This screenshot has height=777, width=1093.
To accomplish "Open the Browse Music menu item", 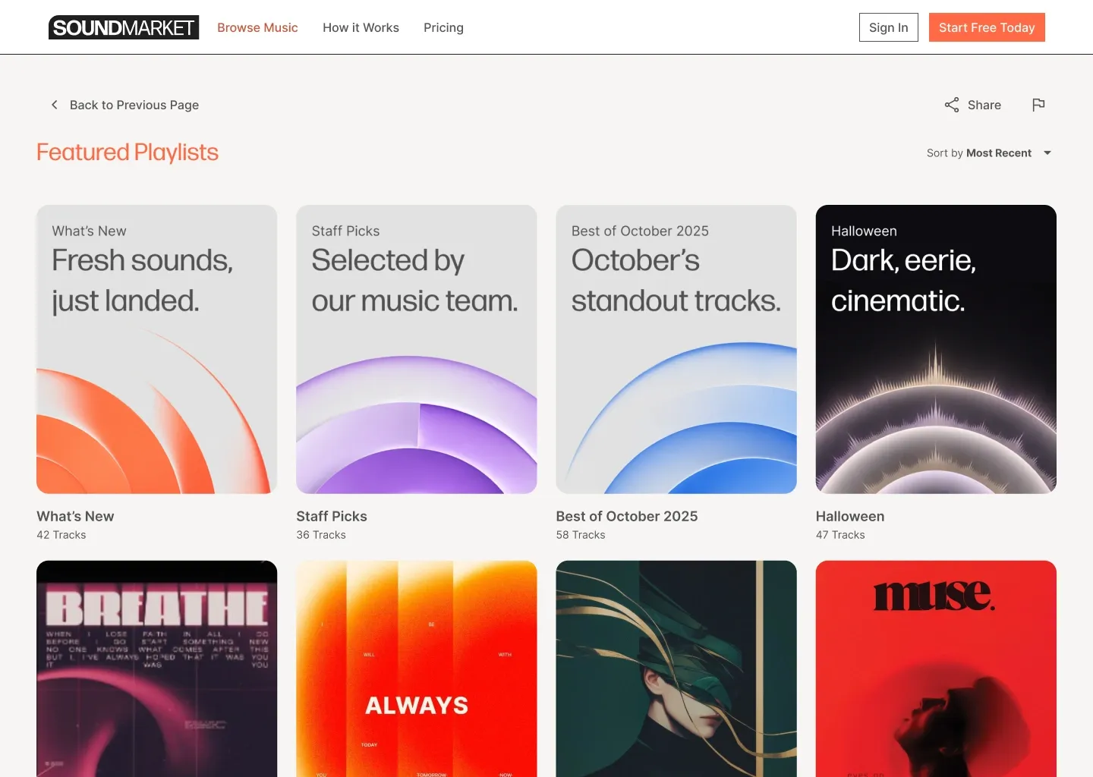I will coord(257,27).
